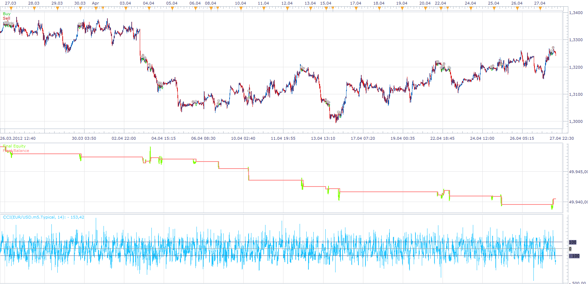Click the red Sell legend label
The height and width of the screenshot is (284, 588).
point(7,18)
